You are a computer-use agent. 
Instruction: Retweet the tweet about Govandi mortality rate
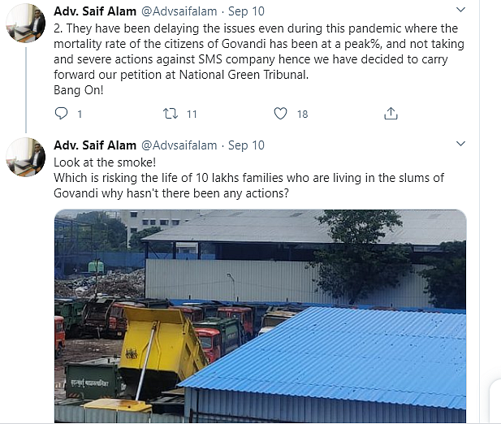coord(171,114)
